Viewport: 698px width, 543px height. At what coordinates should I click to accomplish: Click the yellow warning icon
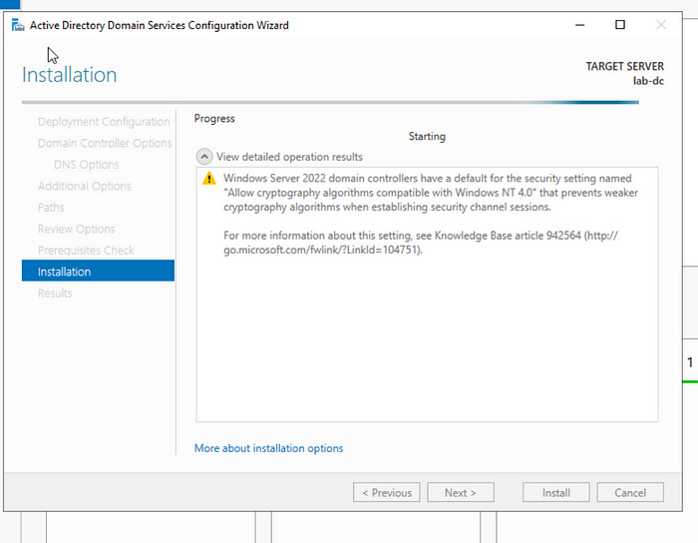[209, 179]
